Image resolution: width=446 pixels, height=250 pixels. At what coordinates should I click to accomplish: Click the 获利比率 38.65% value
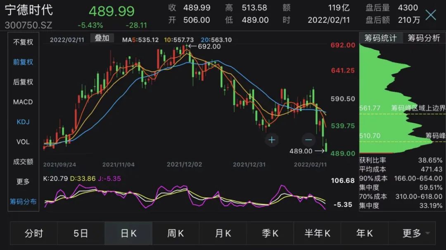pyautogui.click(x=430, y=160)
